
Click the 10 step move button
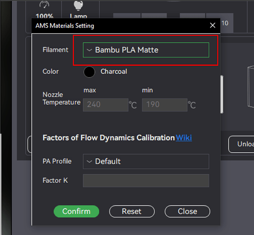coord(225,23)
